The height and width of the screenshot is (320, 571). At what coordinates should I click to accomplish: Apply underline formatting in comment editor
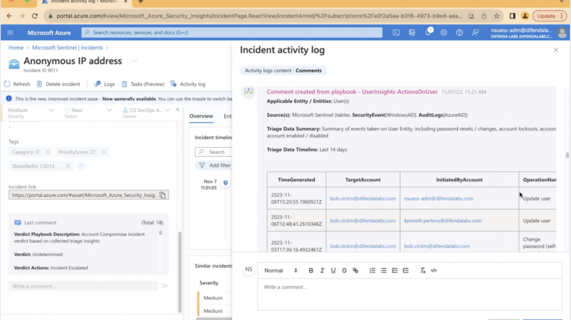(x=333, y=270)
